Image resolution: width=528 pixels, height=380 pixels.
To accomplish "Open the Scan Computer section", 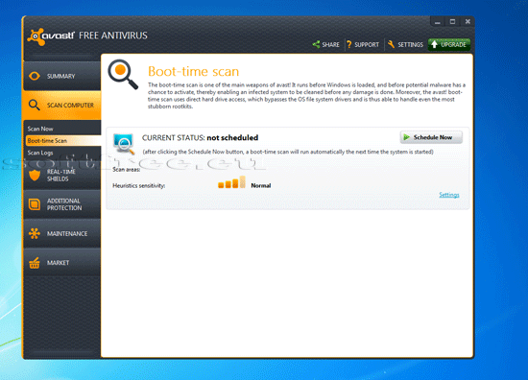I will coord(62,105).
